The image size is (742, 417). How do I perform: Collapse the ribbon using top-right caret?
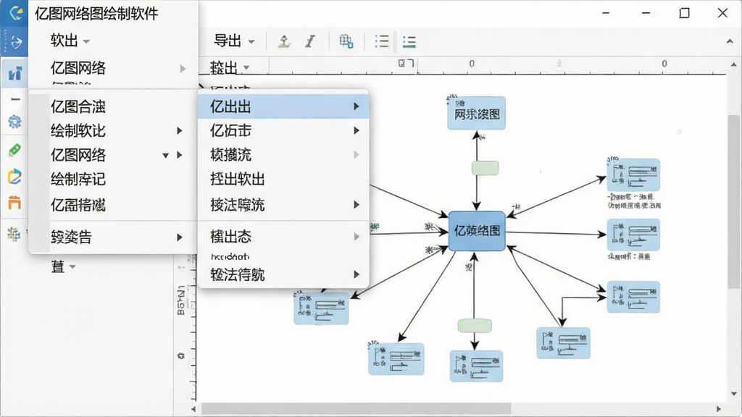pyautogui.click(x=730, y=41)
